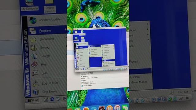
Task: Expand System Tools folder in center Accessories submenu
Action: click(x=108, y=50)
